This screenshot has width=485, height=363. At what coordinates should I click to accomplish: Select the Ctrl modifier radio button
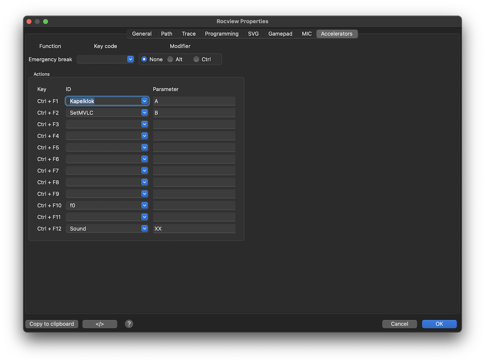tap(196, 59)
